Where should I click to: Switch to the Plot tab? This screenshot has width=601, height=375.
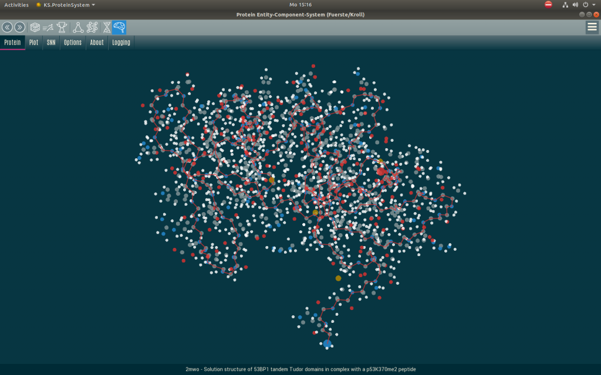click(x=33, y=42)
